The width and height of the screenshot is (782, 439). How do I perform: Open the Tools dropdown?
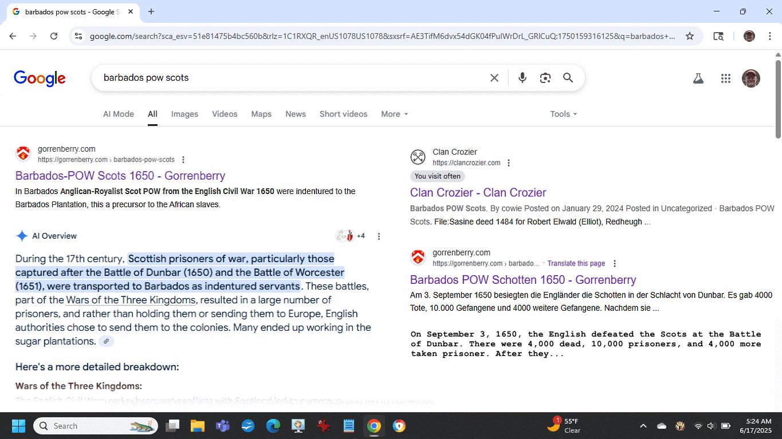click(x=563, y=114)
